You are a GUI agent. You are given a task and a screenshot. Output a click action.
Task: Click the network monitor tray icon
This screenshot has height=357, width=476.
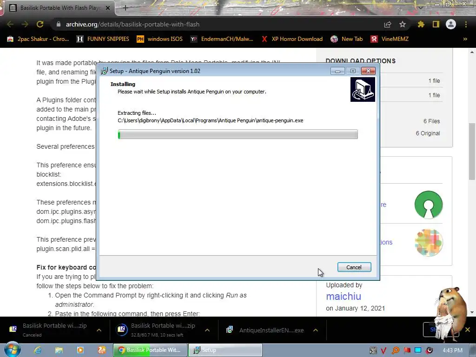click(418, 350)
